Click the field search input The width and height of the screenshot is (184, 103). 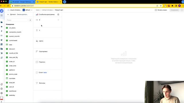click(17, 20)
